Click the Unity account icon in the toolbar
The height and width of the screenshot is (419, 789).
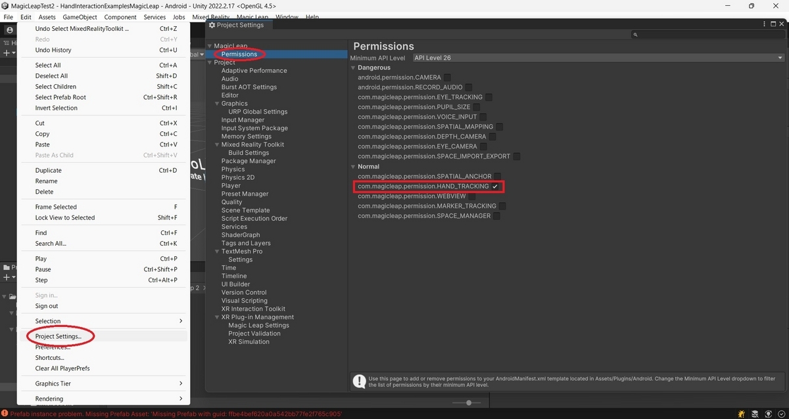point(9,30)
